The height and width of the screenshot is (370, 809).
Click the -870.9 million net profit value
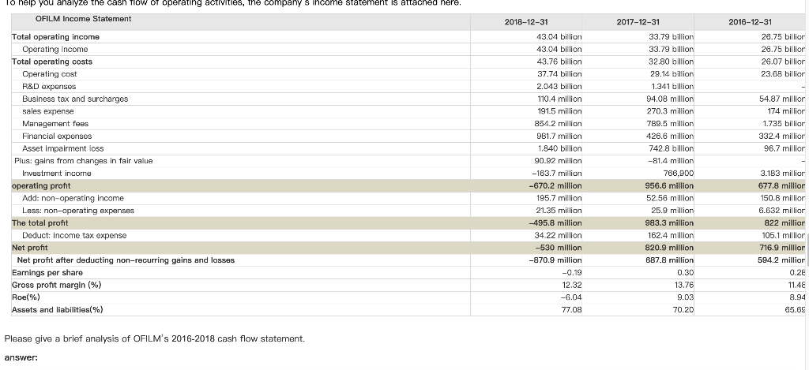pos(555,260)
